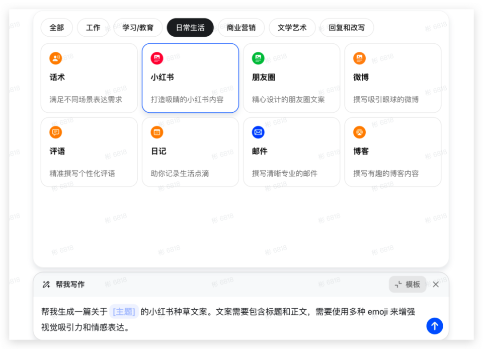
Task: Switch to the 全部 tab
Action: pos(56,28)
